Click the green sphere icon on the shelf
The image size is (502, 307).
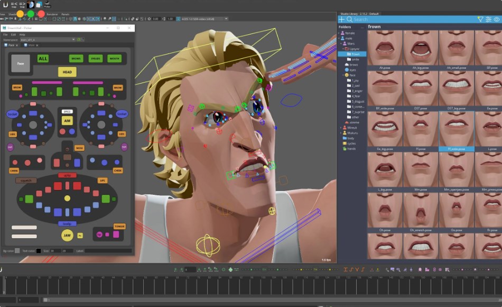[x=31, y=14]
